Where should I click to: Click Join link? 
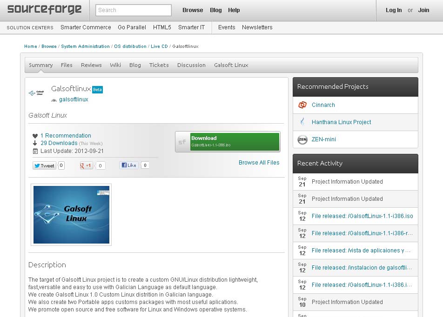click(x=423, y=10)
